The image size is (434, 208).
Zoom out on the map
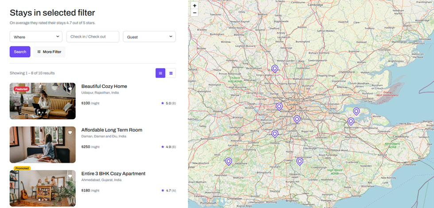[194, 13]
